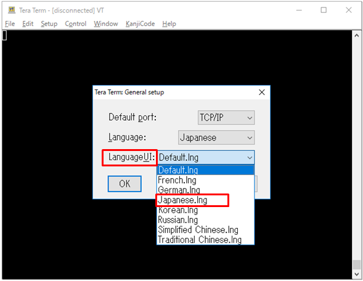
Task: Pick Simplified Chinese.lng option
Action: click(x=205, y=230)
